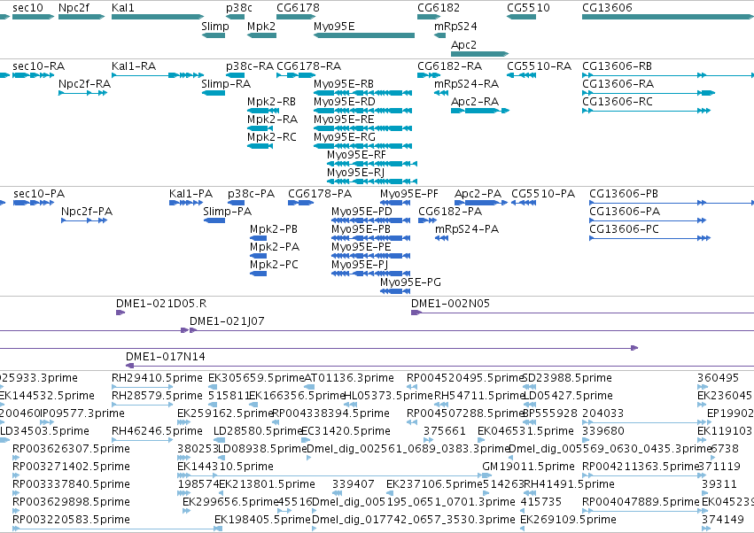Click the Myo95E-RB transcript label
754x533 pixels.
click(x=344, y=84)
